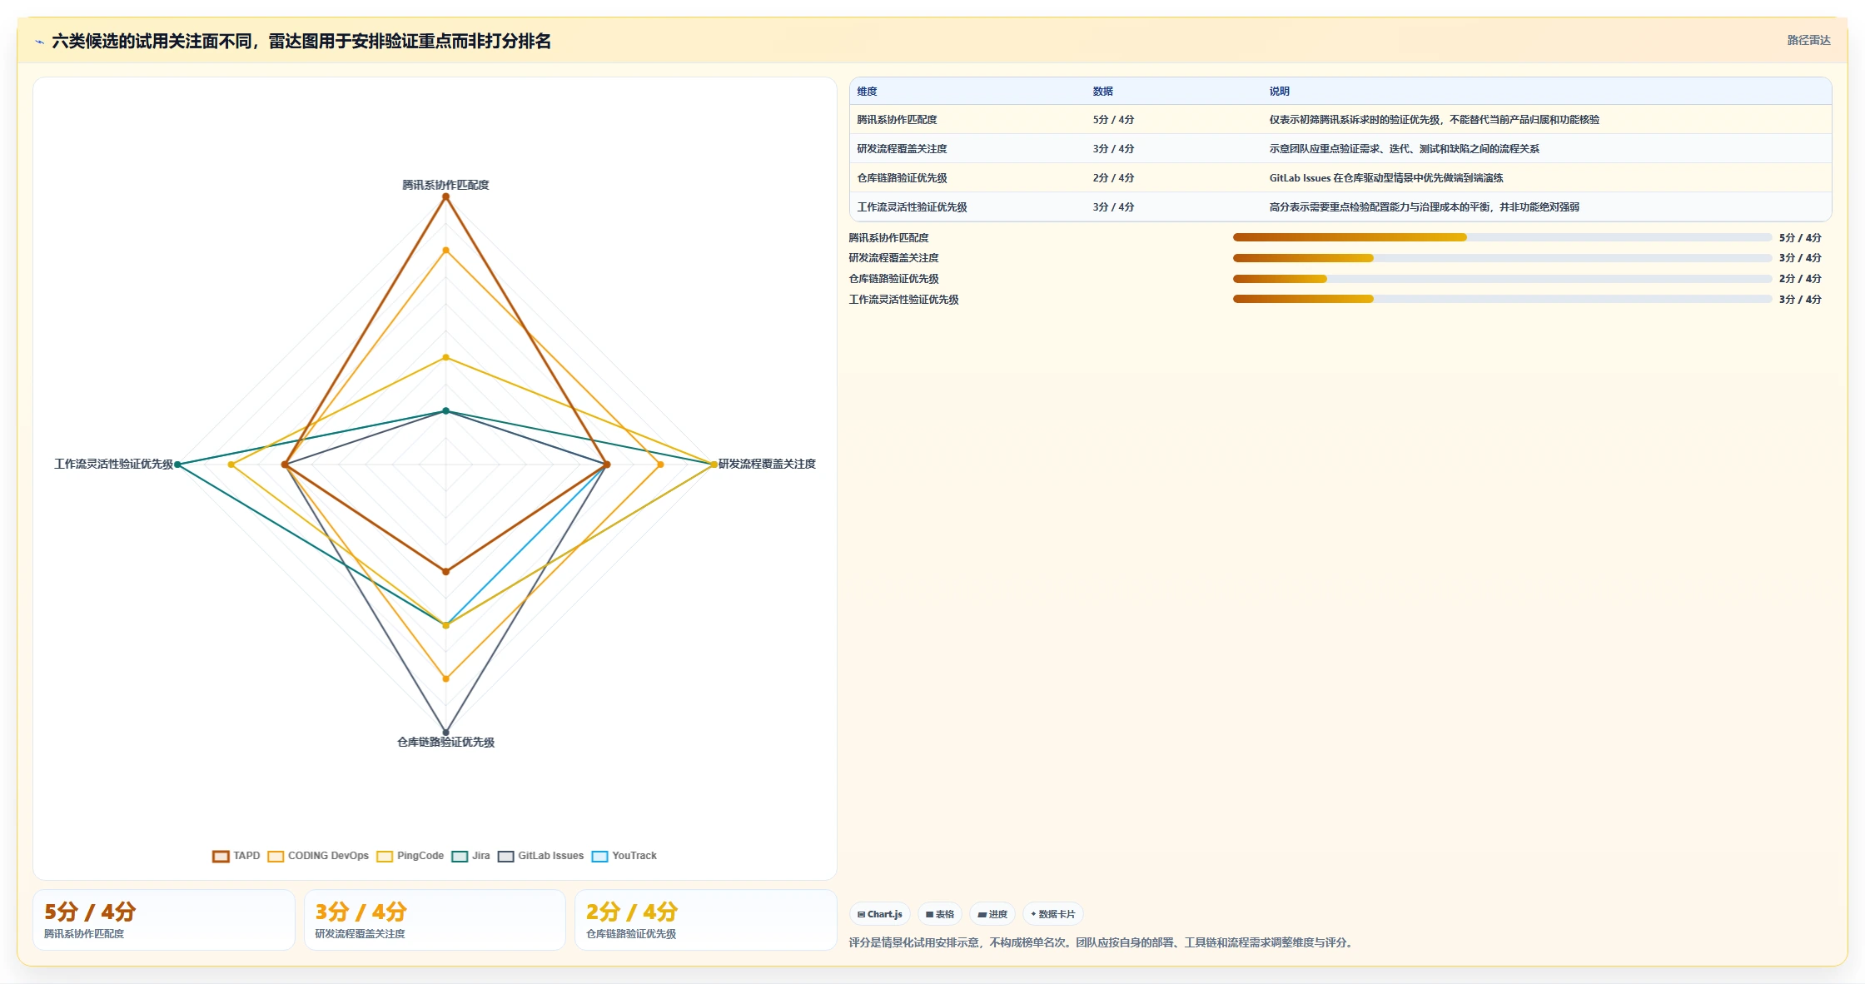The height and width of the screenshot is (984, 1865).
Task: Click the 腾讯系协作匹配度 progress bar
Action: coord(1502,238)
